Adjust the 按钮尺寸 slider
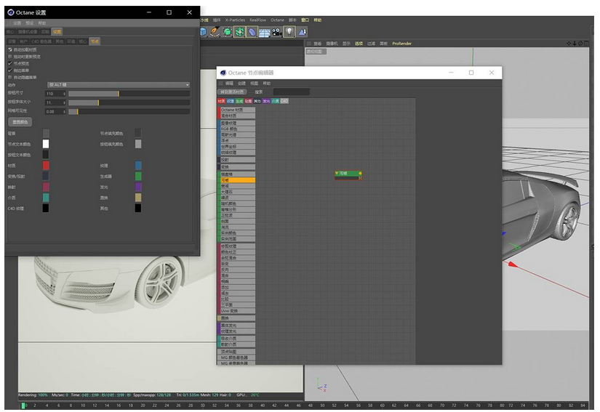 tap(129, 94)
